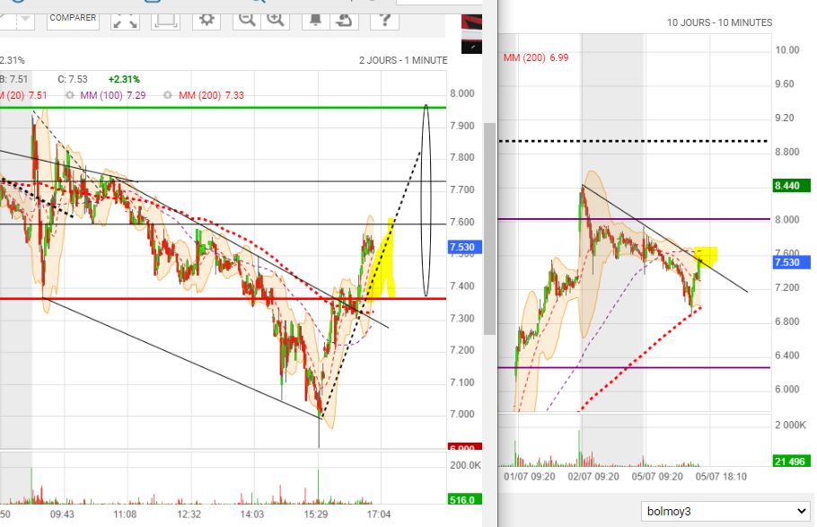The width and height of the screenshot is (817, 527).
Task: Click the B: 7.51 value
Action: (x=14, y=79)
